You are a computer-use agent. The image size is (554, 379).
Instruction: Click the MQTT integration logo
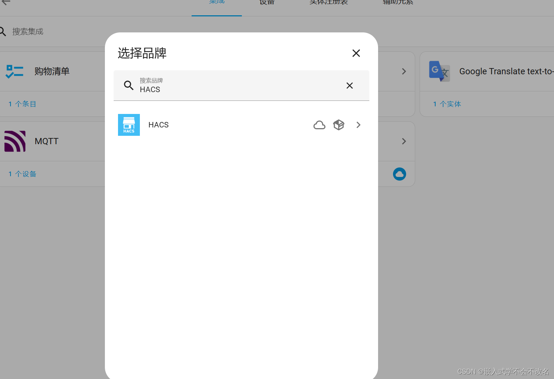15,141
